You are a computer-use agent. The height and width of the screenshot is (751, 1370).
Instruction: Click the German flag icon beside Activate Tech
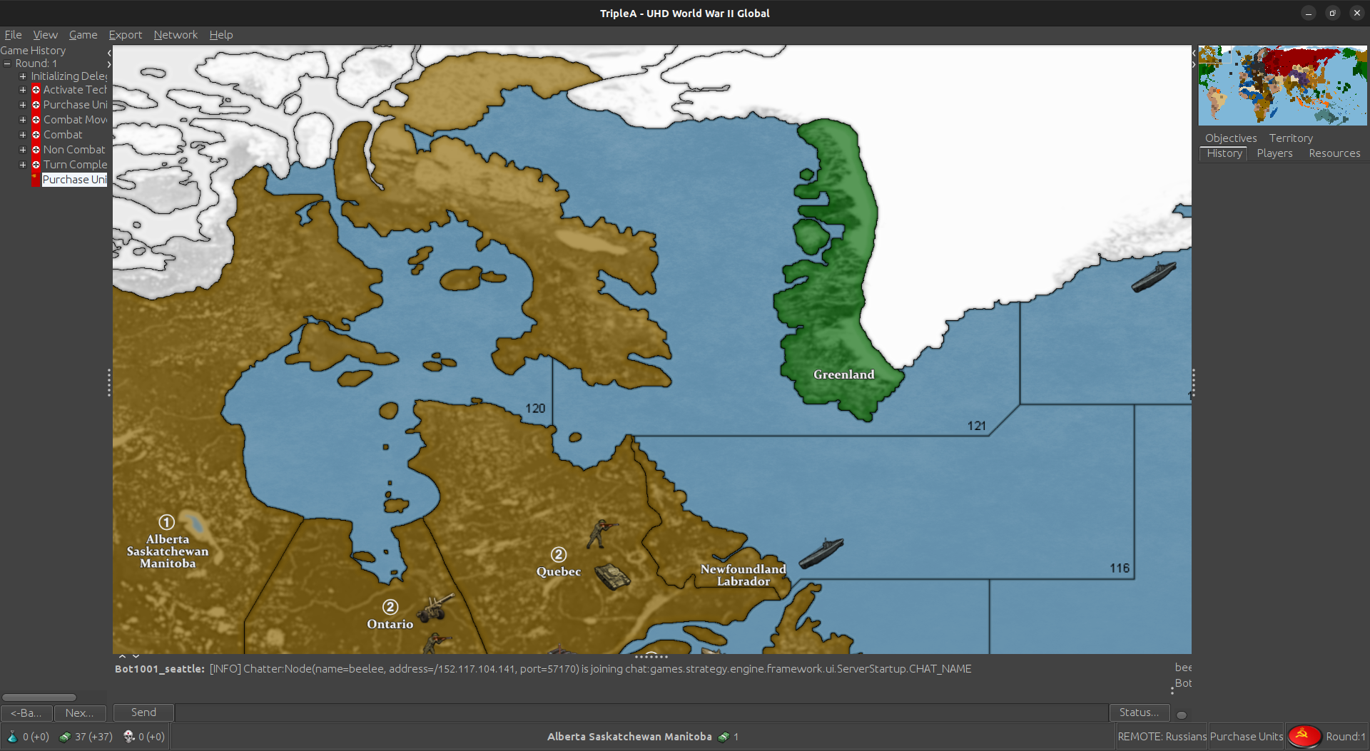36,90
